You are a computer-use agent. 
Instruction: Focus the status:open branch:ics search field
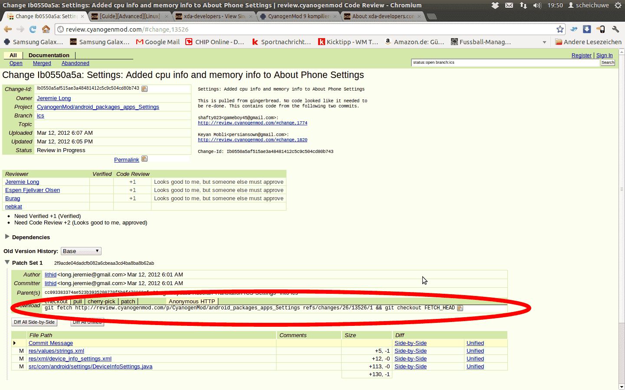pyautogui.click(x=505, y=62)
